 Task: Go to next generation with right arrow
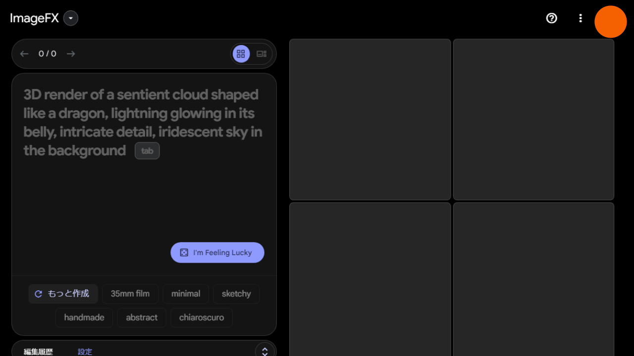tap(71, 54)
